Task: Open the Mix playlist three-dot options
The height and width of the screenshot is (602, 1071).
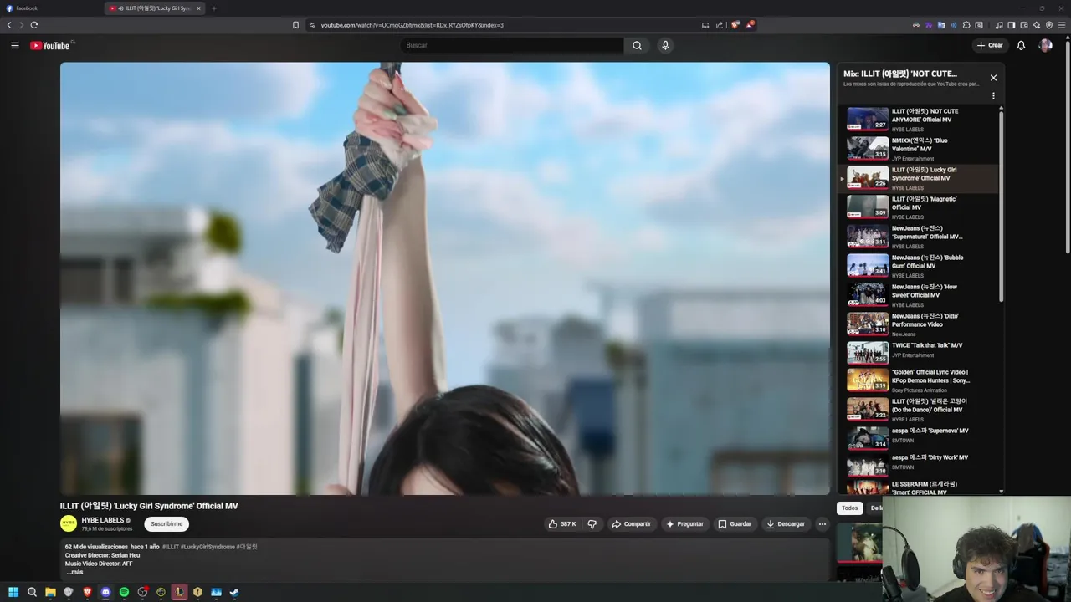Action: tap(993, 95)
